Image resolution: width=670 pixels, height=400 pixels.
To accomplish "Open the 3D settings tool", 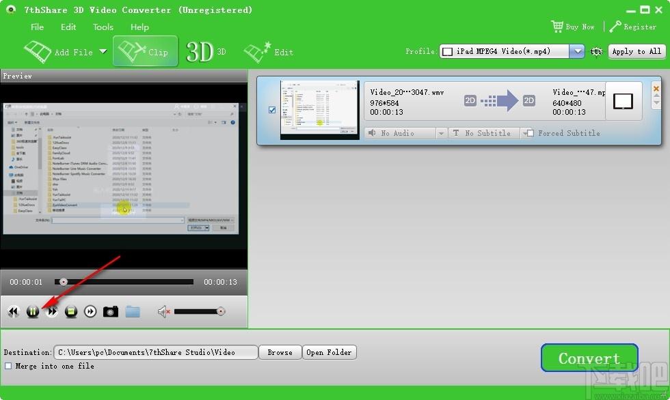I will 206,52.
